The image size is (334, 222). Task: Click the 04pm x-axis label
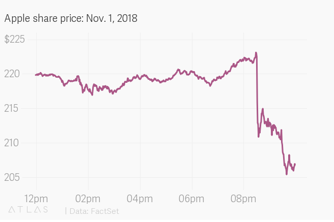pyautogui.click(x=140, y=197)
